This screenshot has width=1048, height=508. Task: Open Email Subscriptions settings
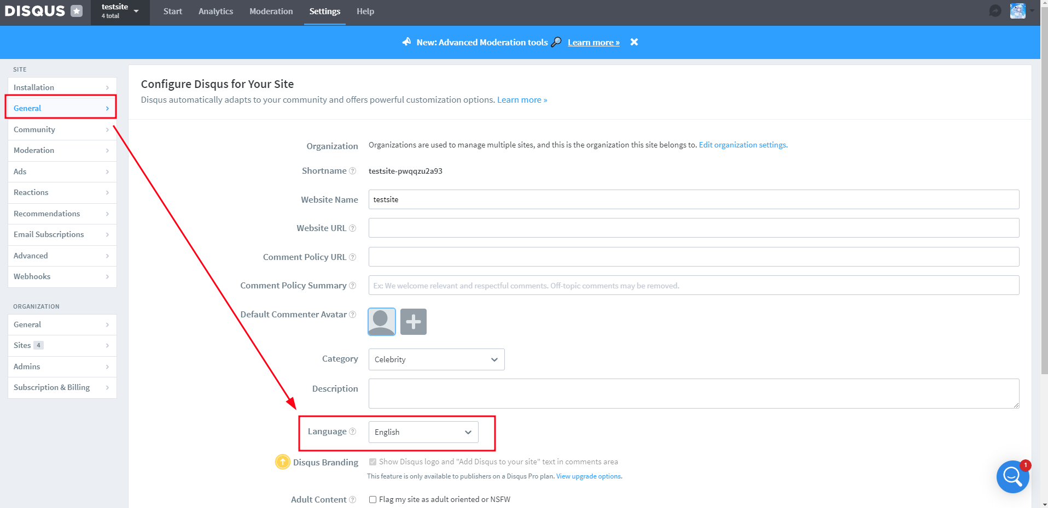(62, 234)
